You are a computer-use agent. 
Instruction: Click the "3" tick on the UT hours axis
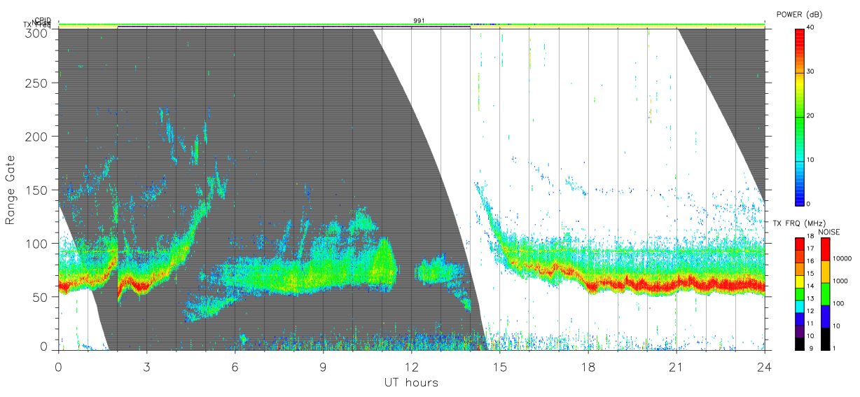coord(146,366)
